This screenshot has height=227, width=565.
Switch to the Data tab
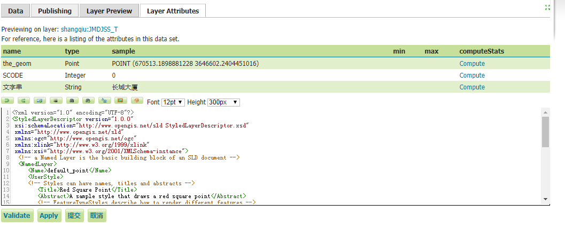pos(16,11)
